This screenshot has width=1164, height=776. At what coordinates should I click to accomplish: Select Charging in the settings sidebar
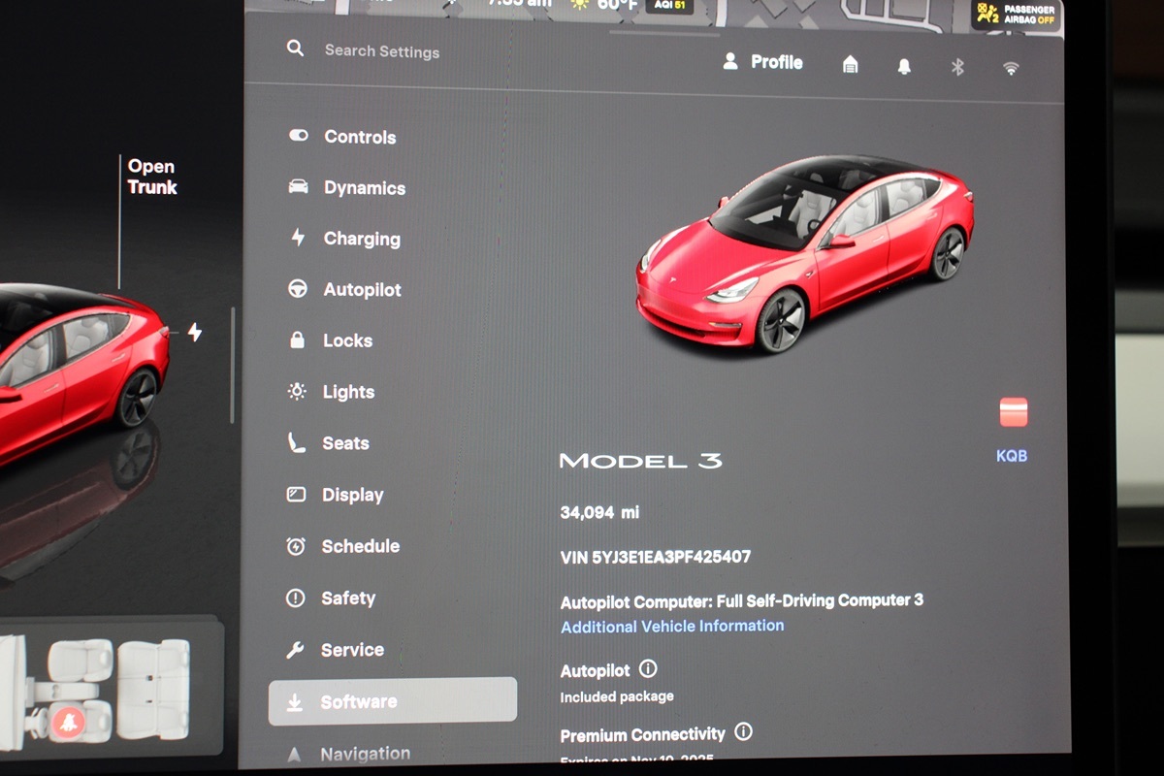tap(361, 239)
